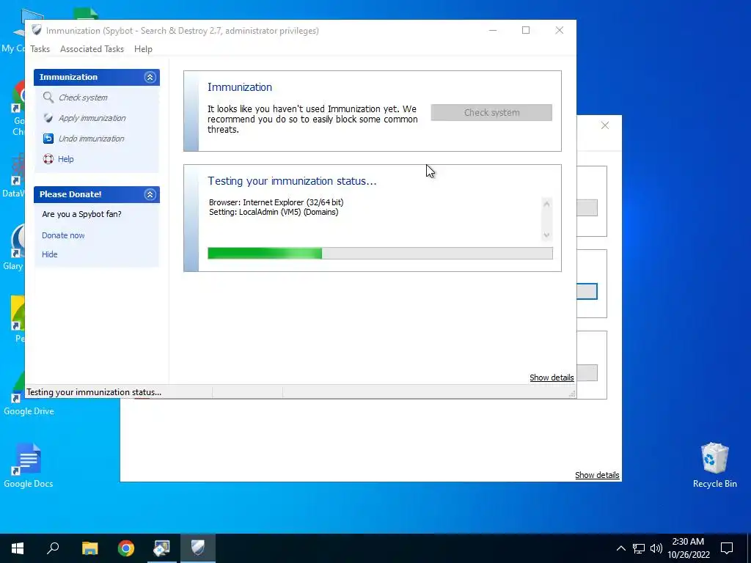Launch Google Chrome from the taskbar
The height and width of the screenshot is (563, 751).
(x=126, y=548)
